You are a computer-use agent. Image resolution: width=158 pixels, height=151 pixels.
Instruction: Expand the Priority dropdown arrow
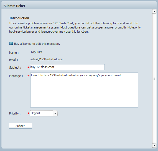[x=55, y=113]
